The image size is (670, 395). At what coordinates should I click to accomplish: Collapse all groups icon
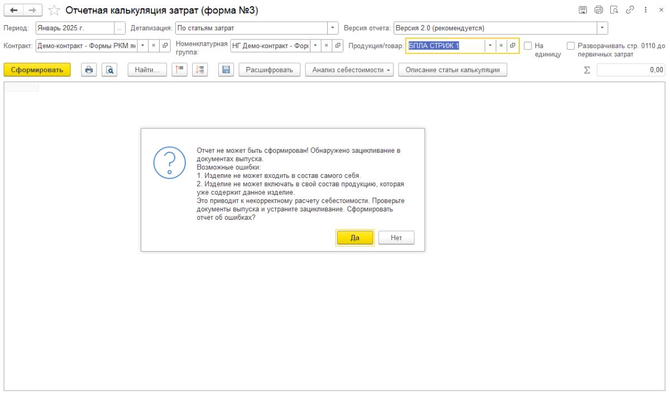tap(179, 70)
